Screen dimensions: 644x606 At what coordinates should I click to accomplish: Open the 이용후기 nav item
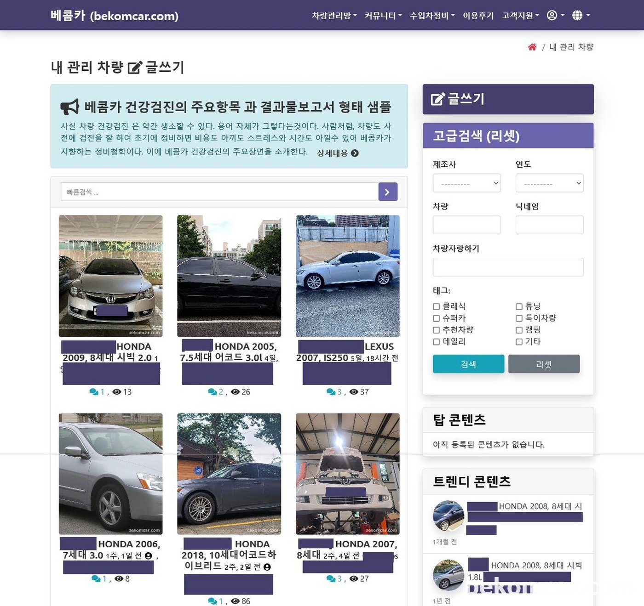pyautogui.click(x=478, y=16)
